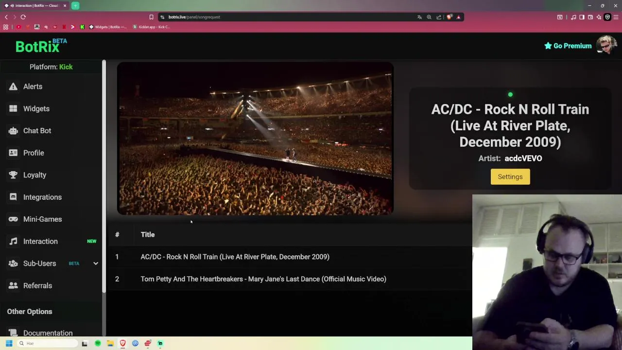Click the address bar URL
Viewport: 622px width, 350px height.
tap(194, 17)
